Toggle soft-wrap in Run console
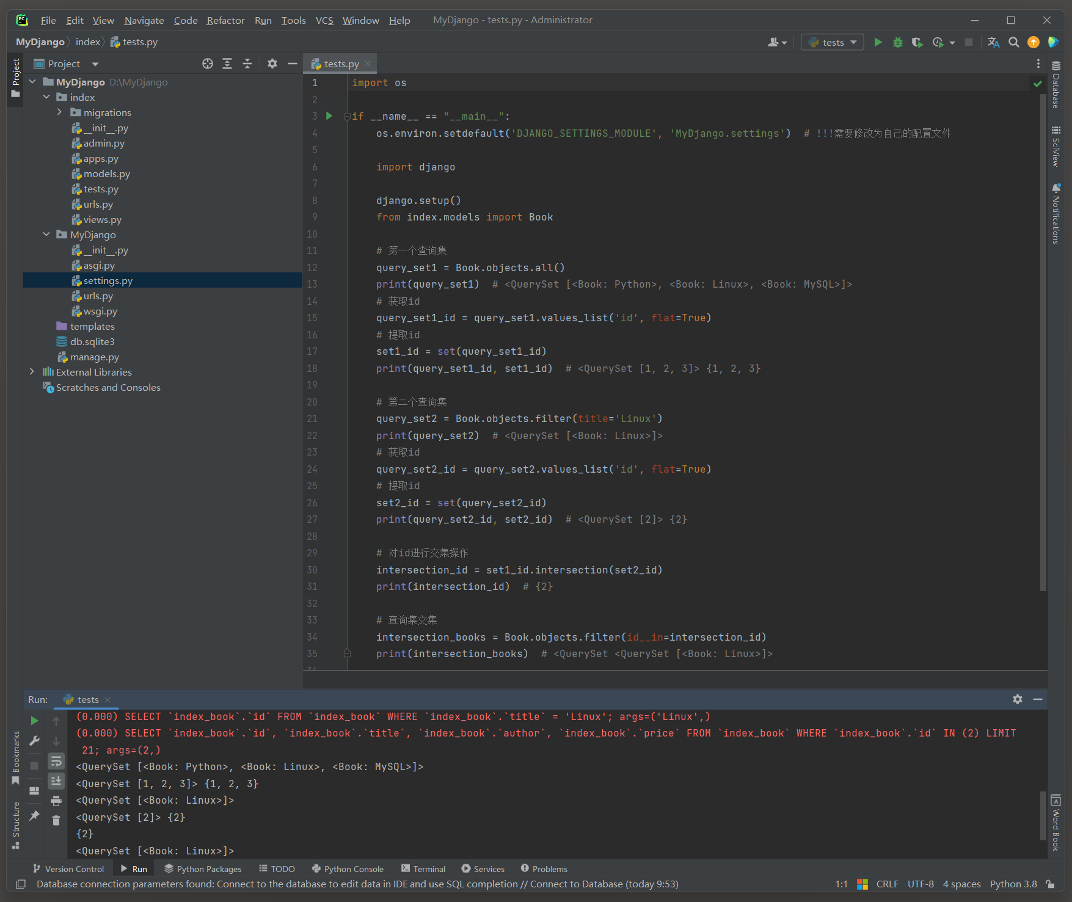The width and height of the screenshot is (1072, 902). pyautogui.click(x=56, y=761)
